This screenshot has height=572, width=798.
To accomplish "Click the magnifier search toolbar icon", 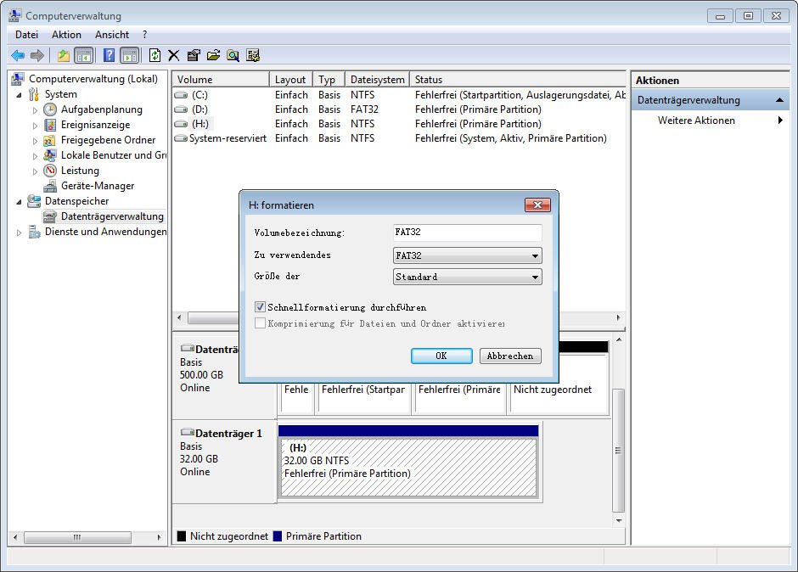I will pyautogui.click(x=233, y=55).
